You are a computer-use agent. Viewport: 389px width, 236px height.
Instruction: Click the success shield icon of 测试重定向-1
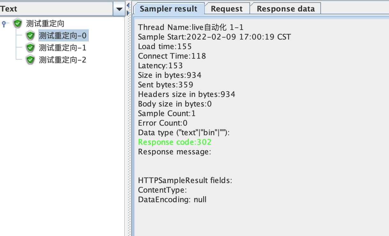pyautogui.click(x=30, y=48)
